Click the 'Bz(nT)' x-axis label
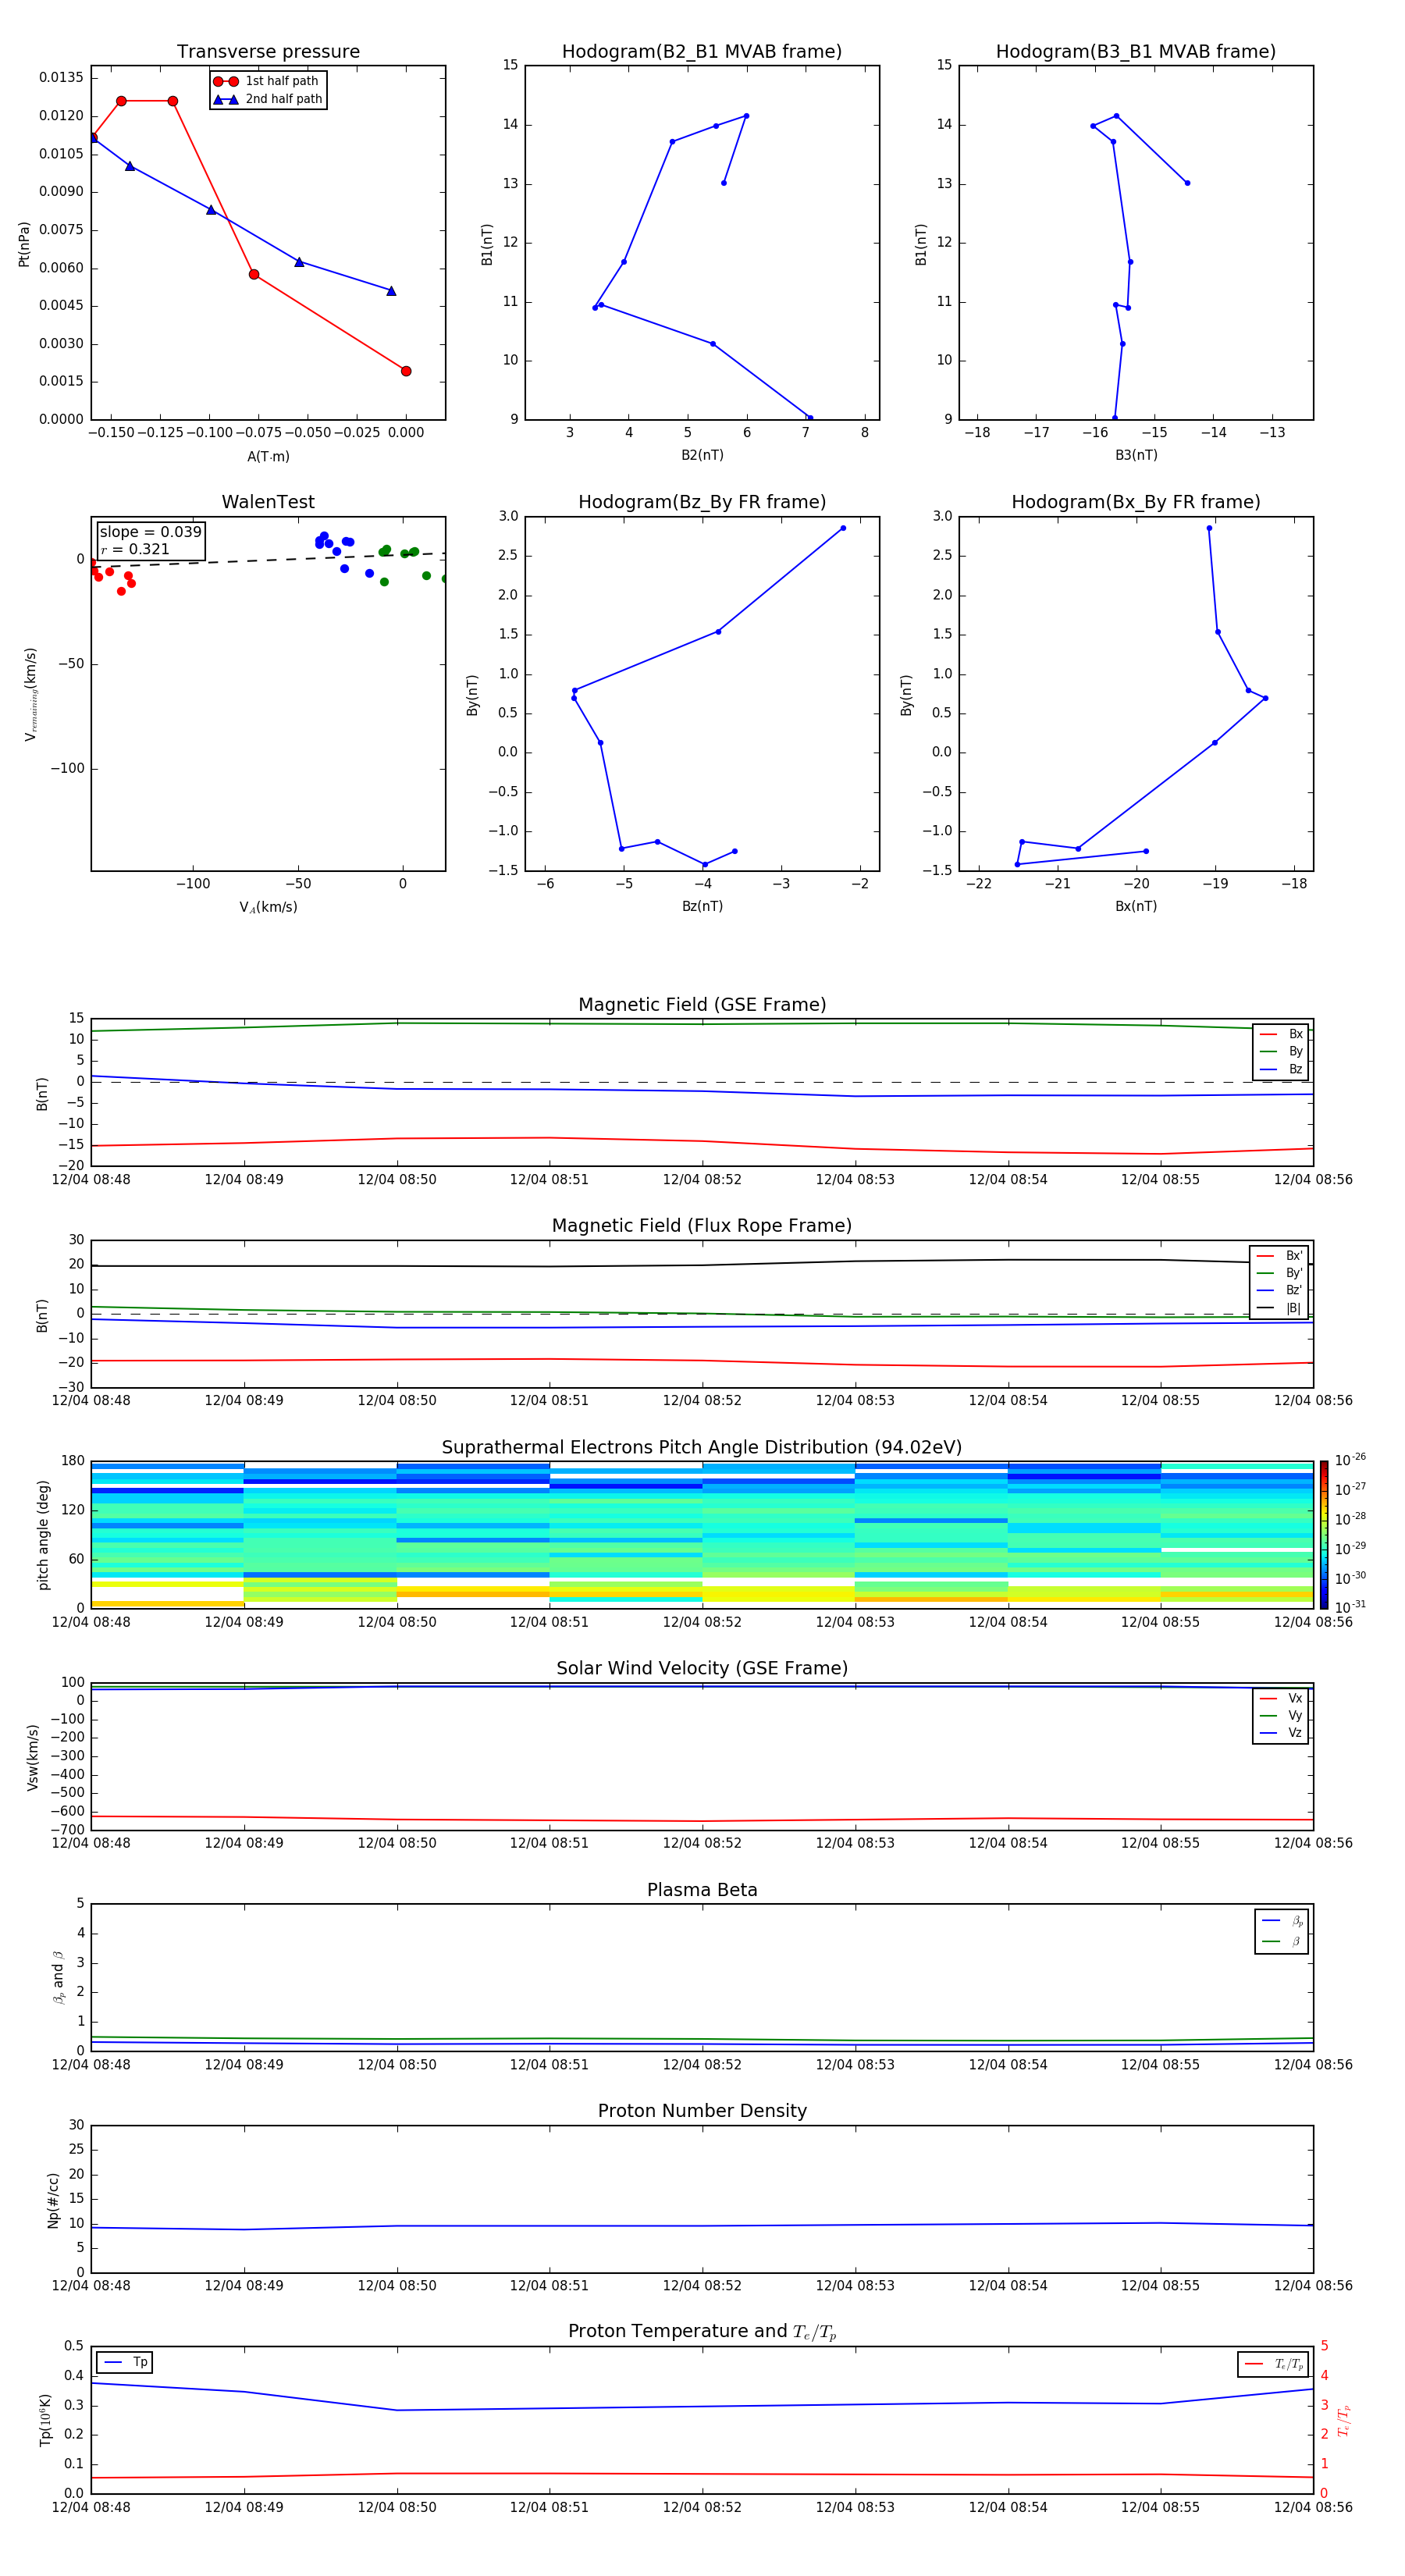Viewport: 1405px width, 2576px height. click(702, 906)
